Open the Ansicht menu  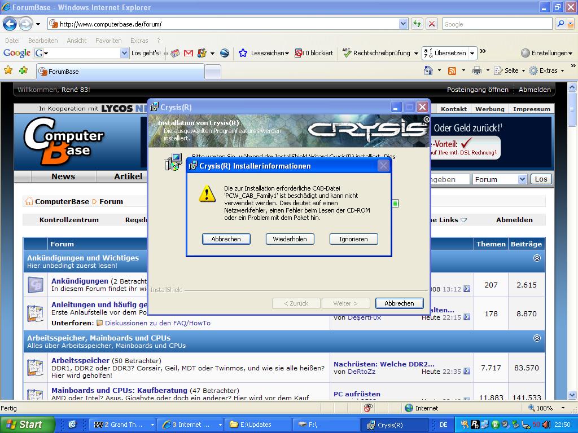77,41
